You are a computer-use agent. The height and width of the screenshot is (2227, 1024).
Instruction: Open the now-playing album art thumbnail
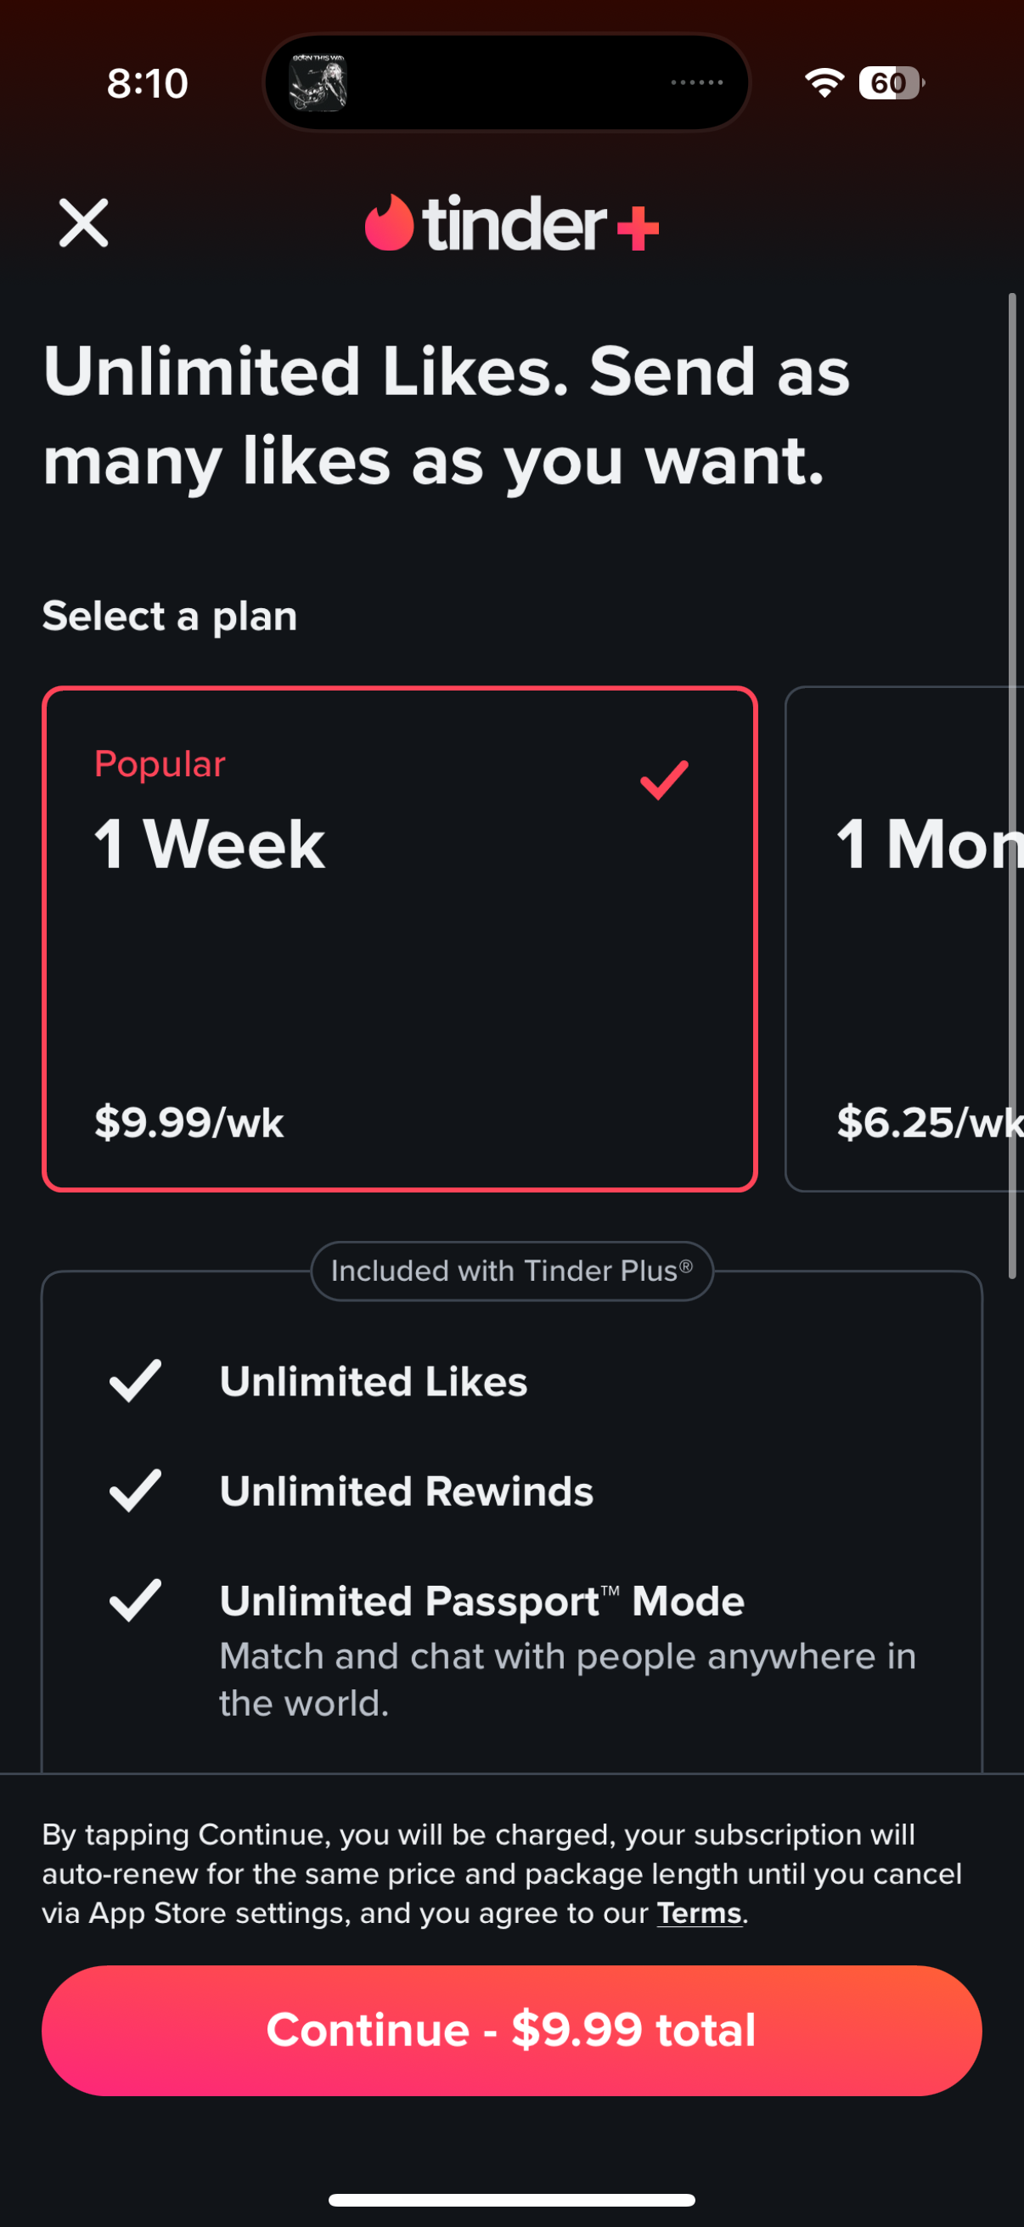(318, 83)
